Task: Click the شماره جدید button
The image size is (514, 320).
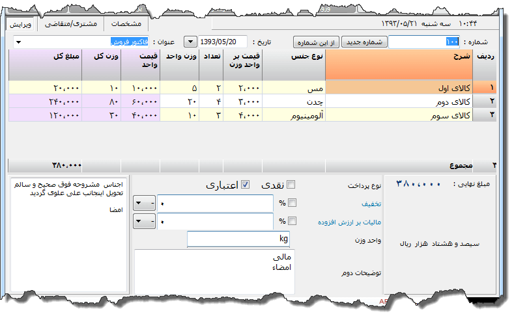Action: click(x=364, y=42)
